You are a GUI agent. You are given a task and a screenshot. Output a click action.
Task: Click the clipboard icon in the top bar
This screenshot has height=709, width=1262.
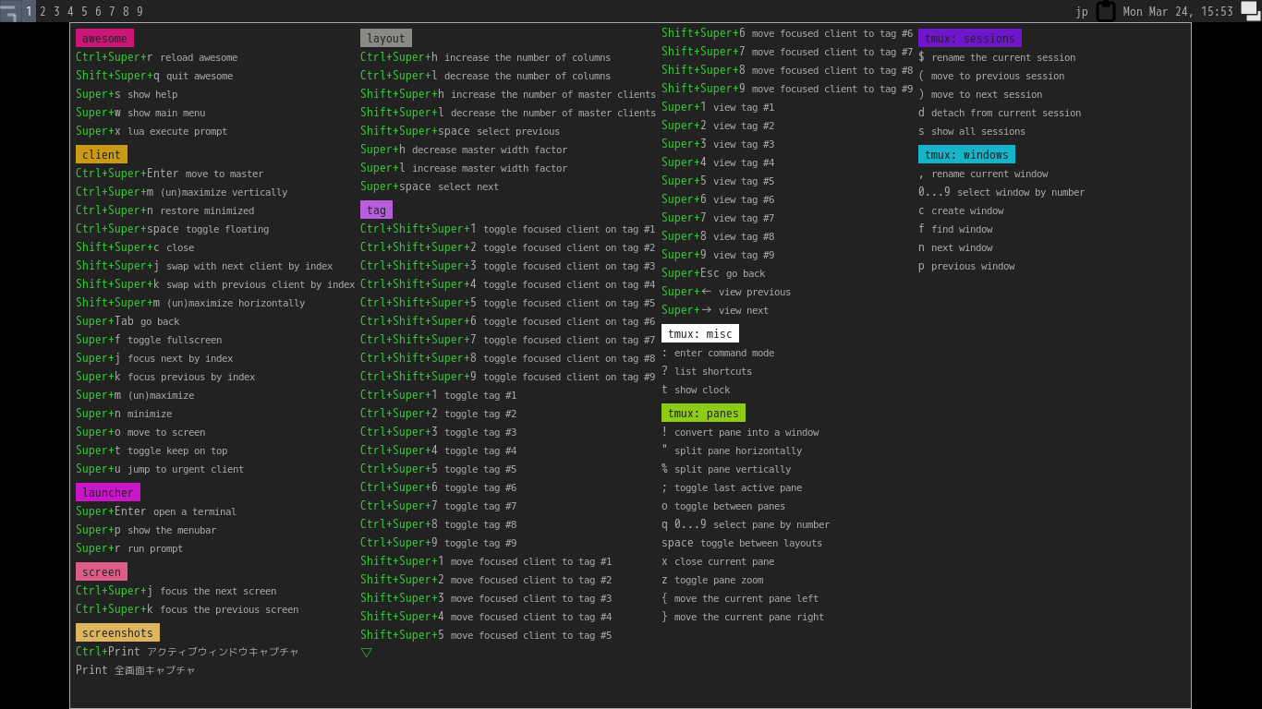click(1106, 11)
